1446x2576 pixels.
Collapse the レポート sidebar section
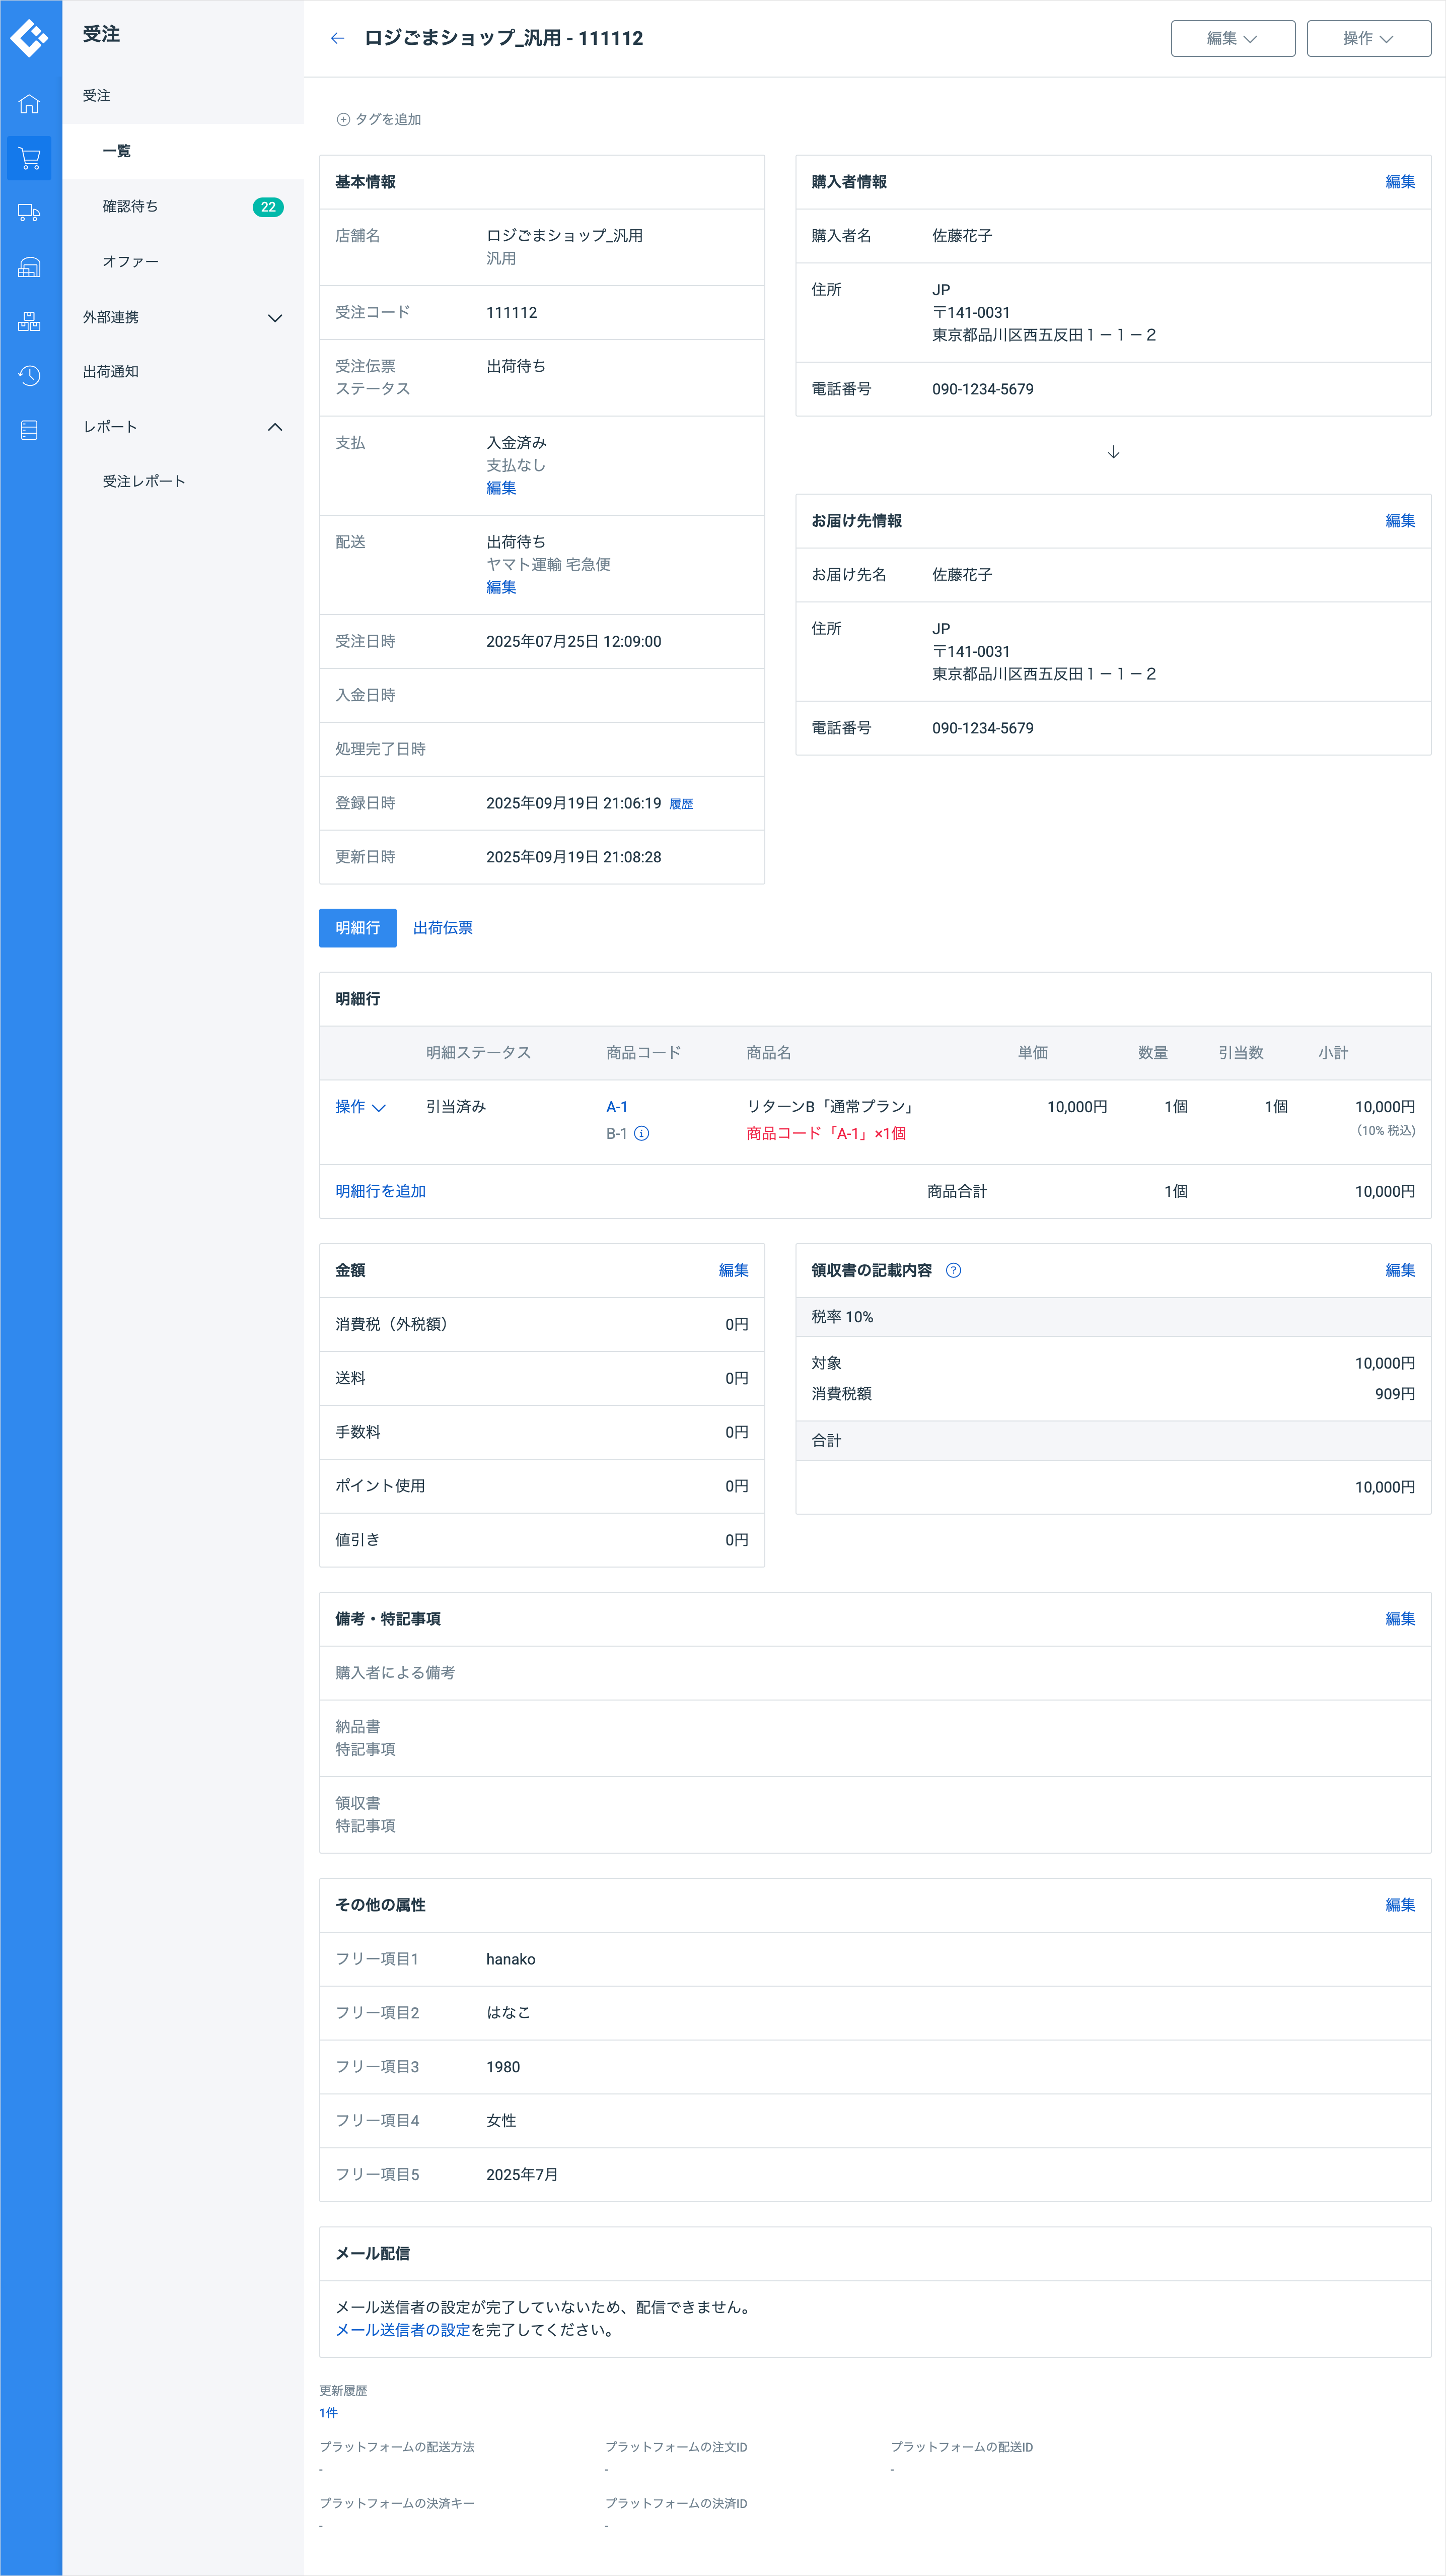click(x=275, y=427)
